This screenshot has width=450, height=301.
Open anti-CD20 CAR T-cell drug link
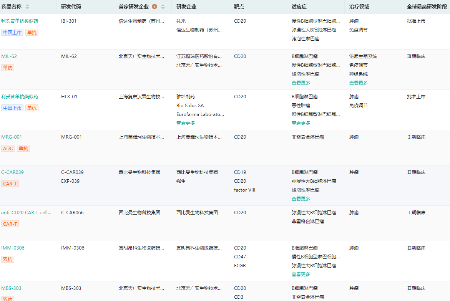(x=27, y=213)
